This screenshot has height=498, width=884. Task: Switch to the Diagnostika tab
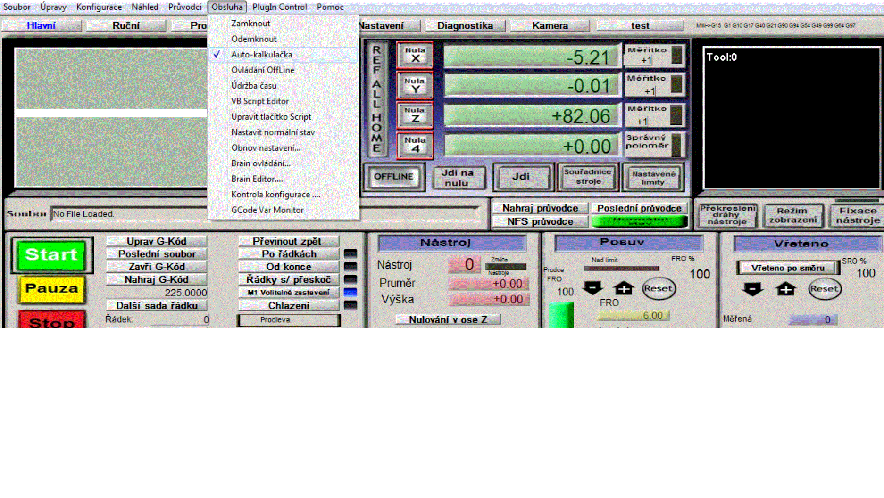465,26
